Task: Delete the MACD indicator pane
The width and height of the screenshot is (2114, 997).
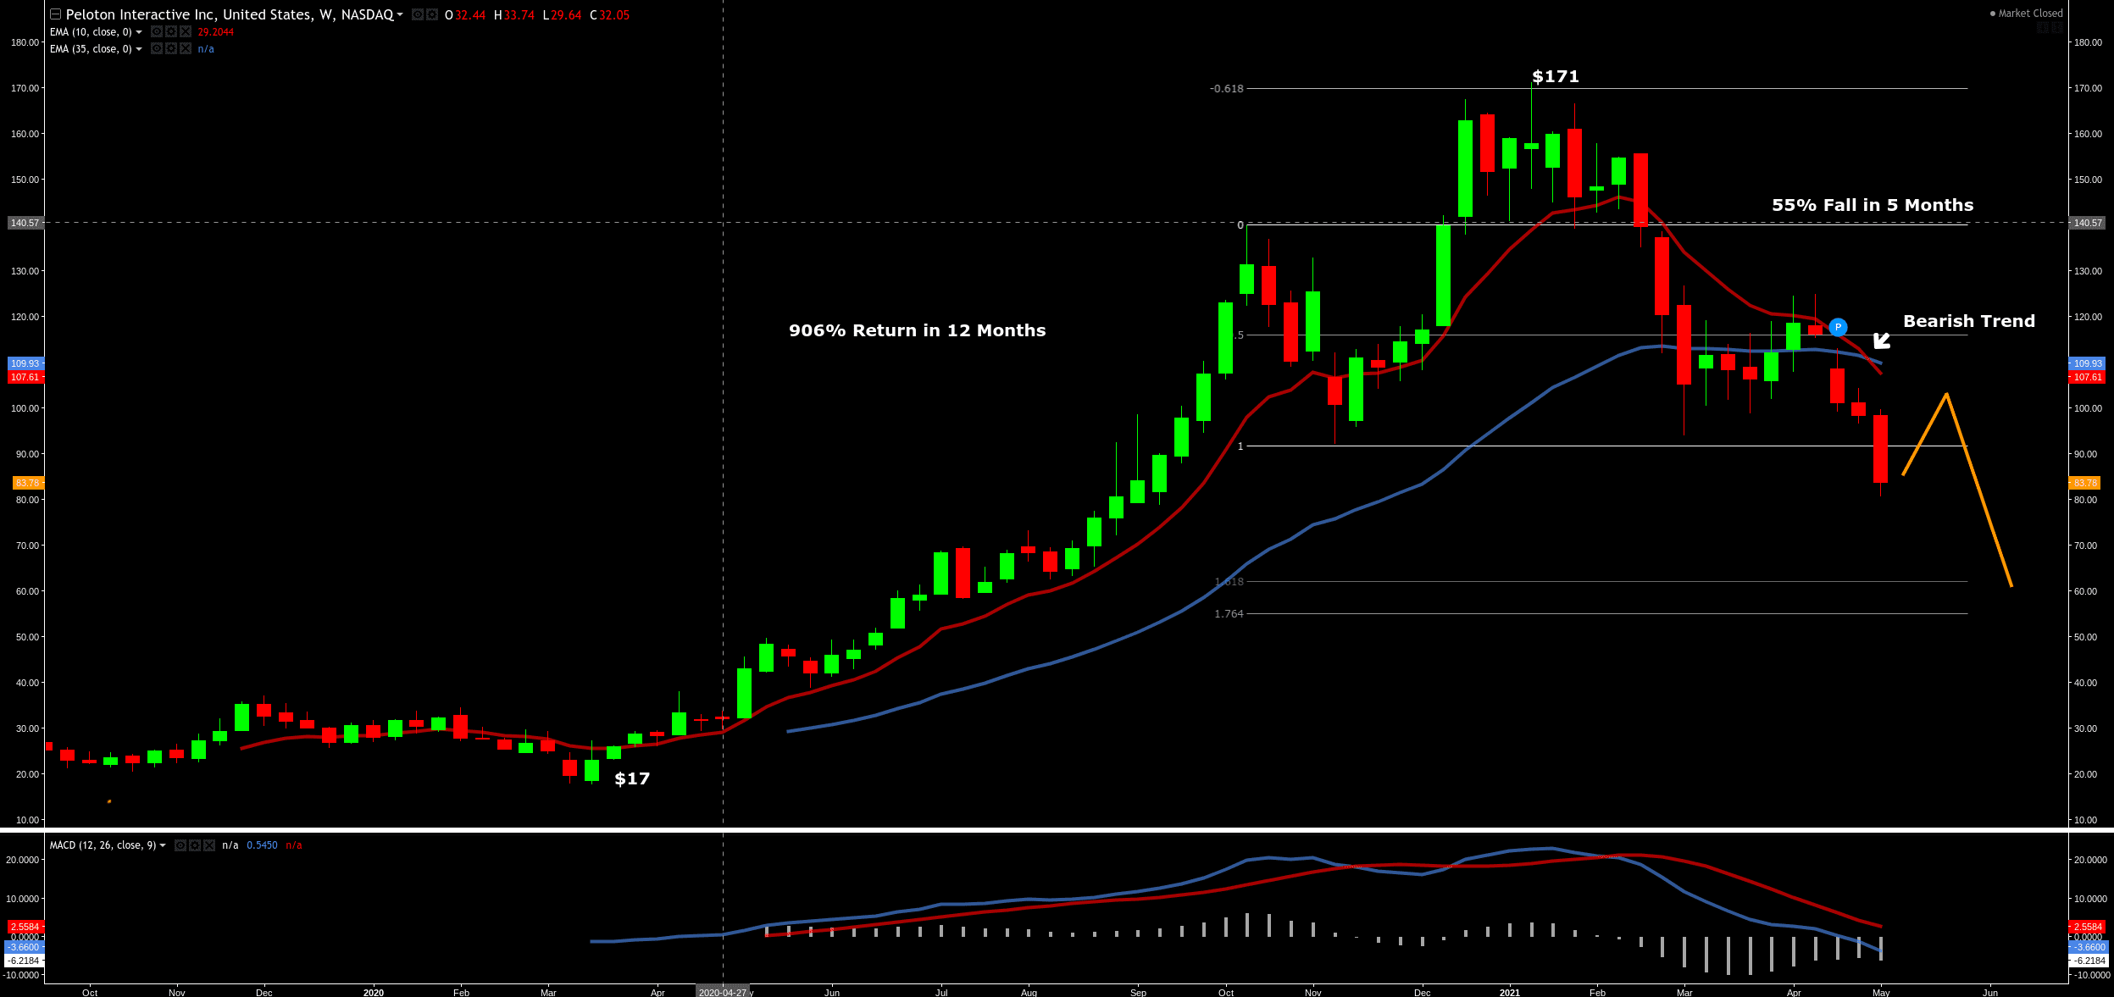Action: click(x=209, y=845)
